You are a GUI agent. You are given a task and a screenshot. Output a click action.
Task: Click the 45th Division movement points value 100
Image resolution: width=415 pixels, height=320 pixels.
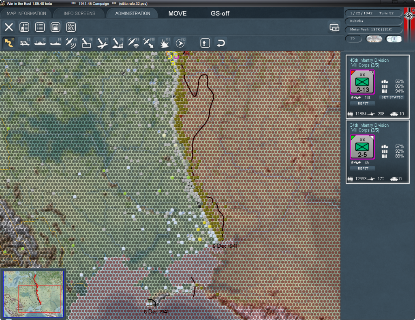368,97
